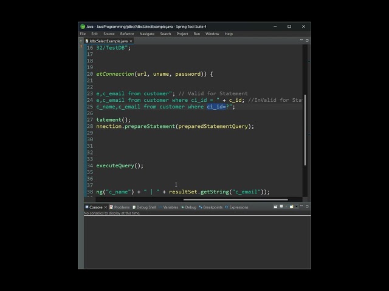The width and height of the screenshot is (389, 291).
Task: Open the Project menu
Action: point(182,34)
